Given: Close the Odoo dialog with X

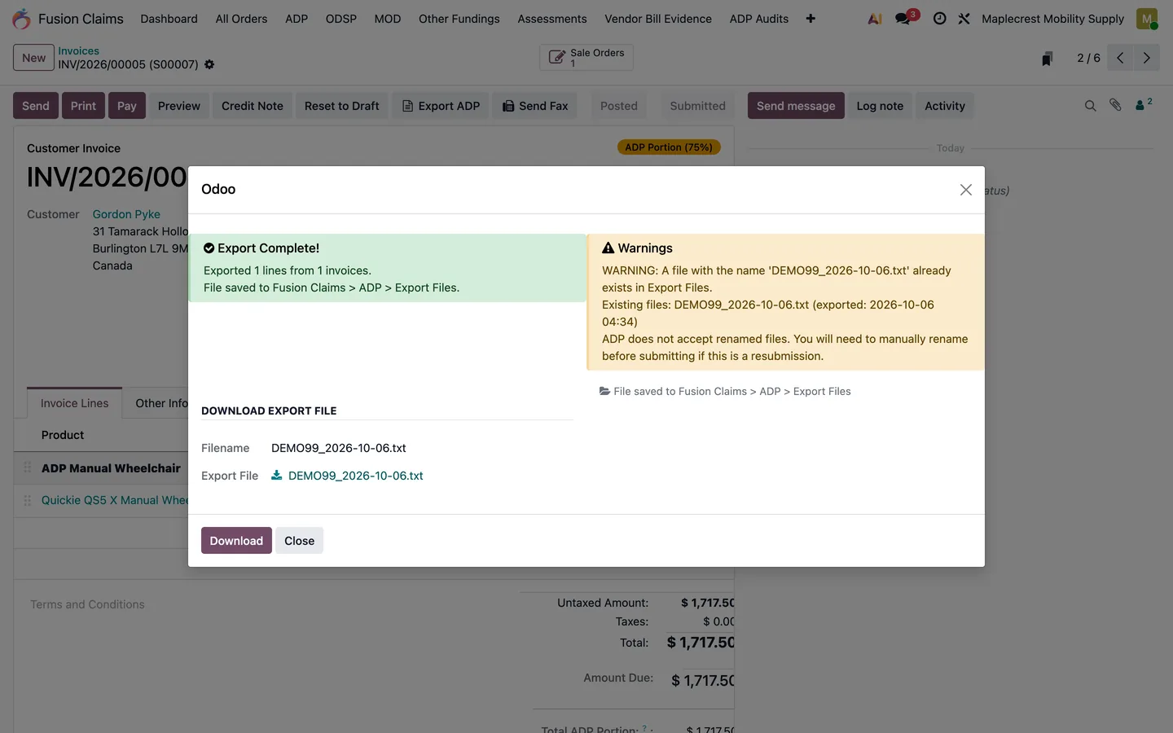Looking at the screenshot, I should [966, 190].
